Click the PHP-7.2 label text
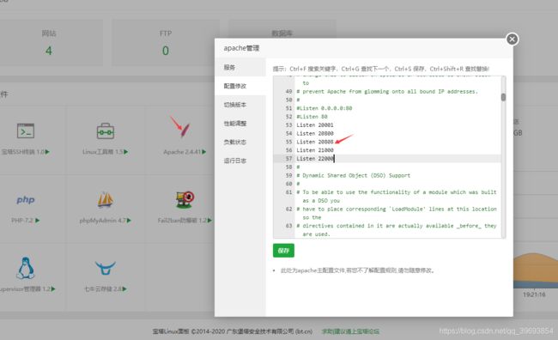Viewport: 558px width, 340px height. [22, 221]
